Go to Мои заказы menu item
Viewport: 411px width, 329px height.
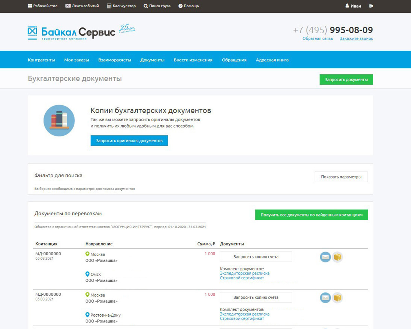pyautogui.click(x=76, y=60)
